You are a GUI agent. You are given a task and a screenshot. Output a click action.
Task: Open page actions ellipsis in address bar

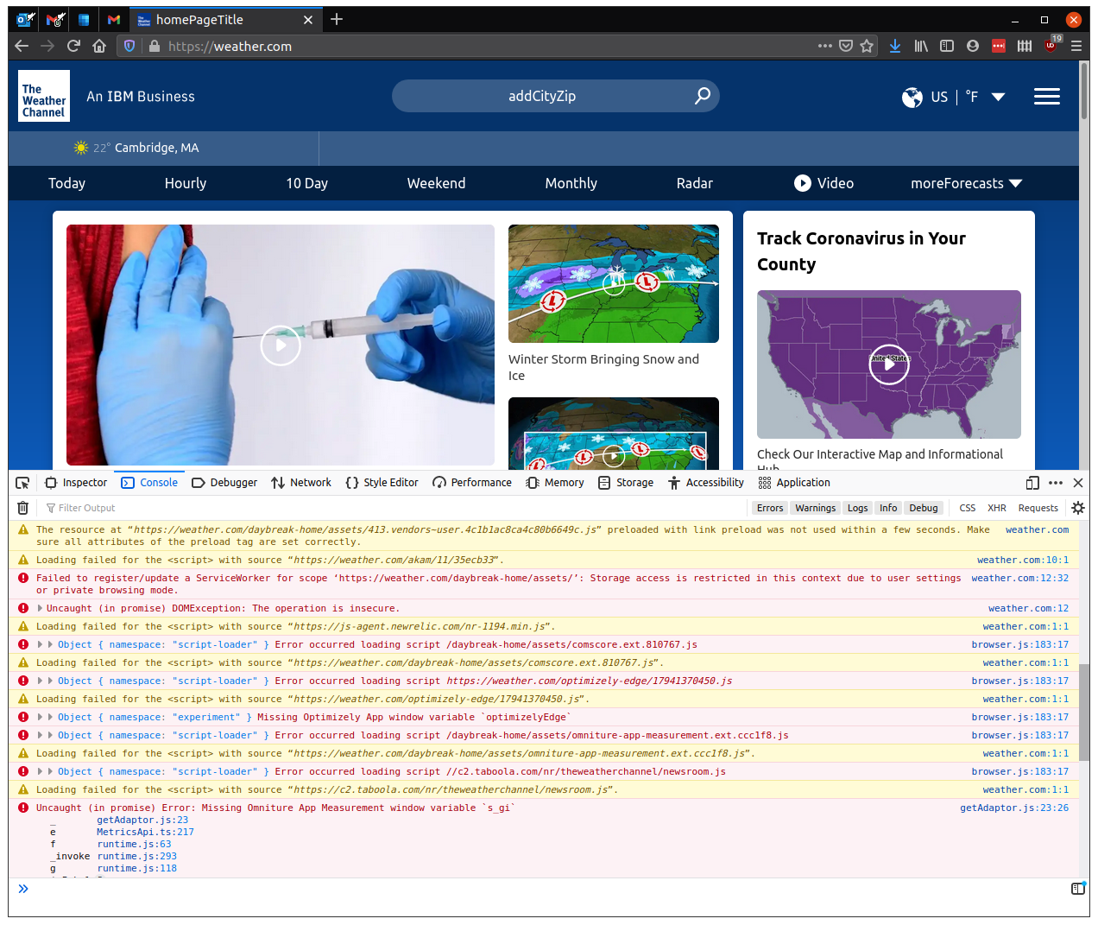825,46
